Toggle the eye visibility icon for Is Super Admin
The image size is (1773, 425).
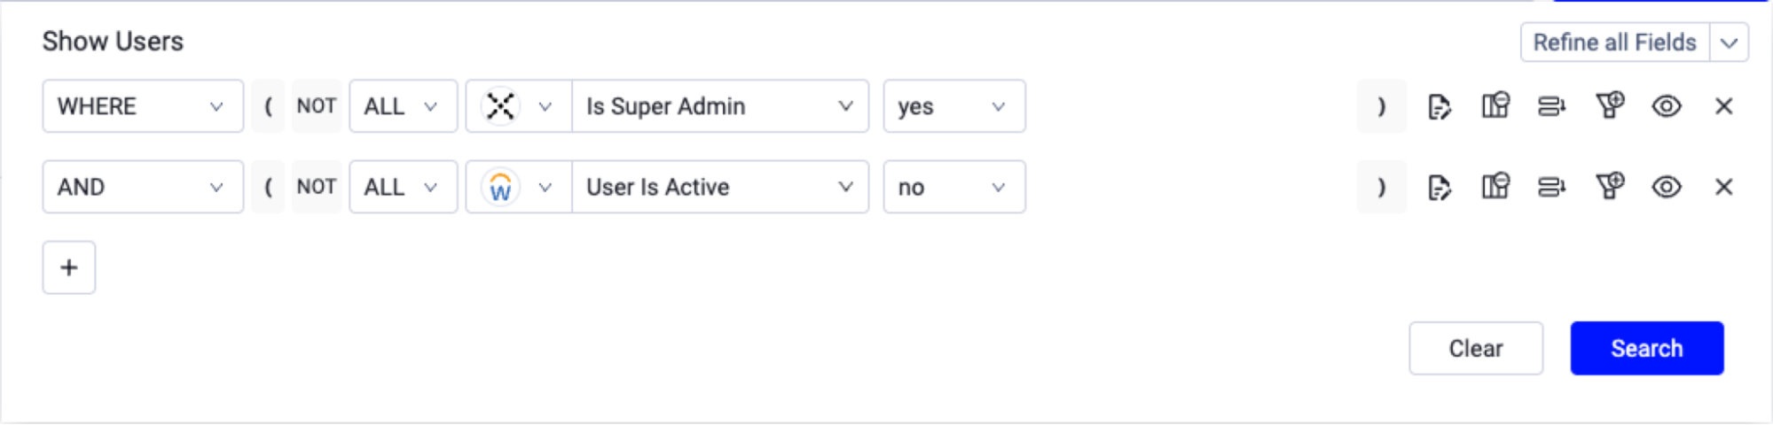1667,106
